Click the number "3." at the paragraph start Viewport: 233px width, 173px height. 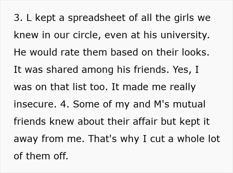coord(18,18)
